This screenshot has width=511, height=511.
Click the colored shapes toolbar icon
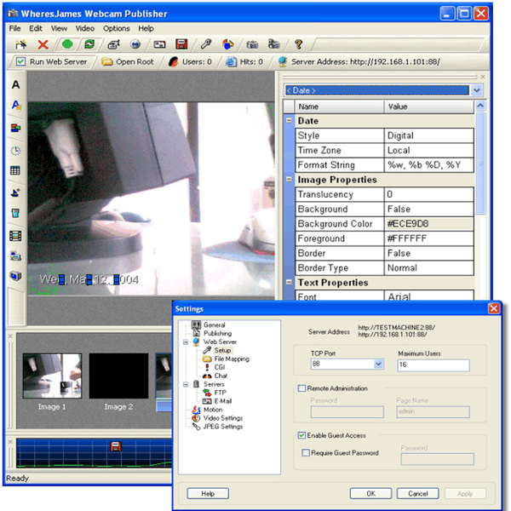[227, 44]
